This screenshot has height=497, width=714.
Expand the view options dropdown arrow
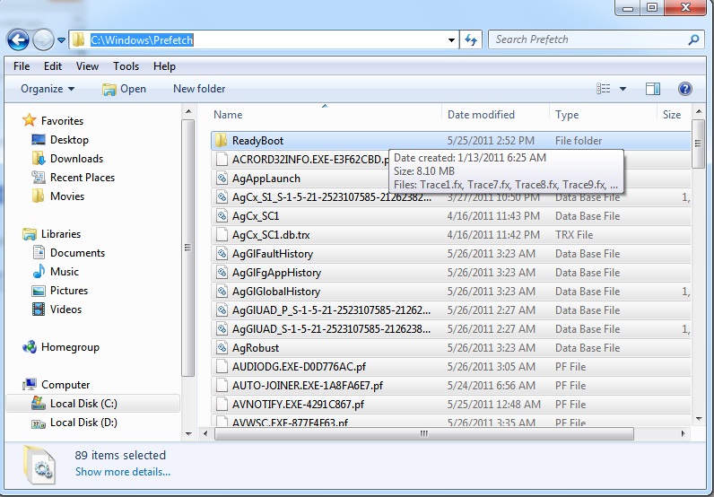tap(623, 89)
